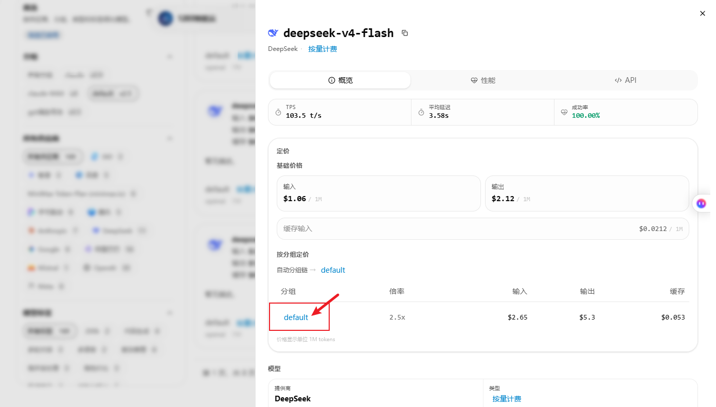Switch to the 概览 tab
The height and width of the screenshot is (407, 716).
point(341,80)
